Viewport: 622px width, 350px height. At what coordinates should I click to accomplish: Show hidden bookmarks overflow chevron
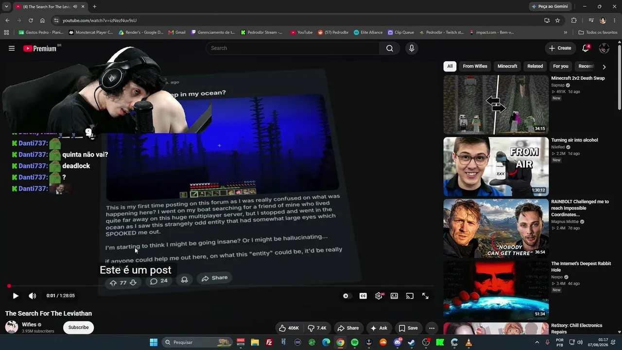pos(565,33)
